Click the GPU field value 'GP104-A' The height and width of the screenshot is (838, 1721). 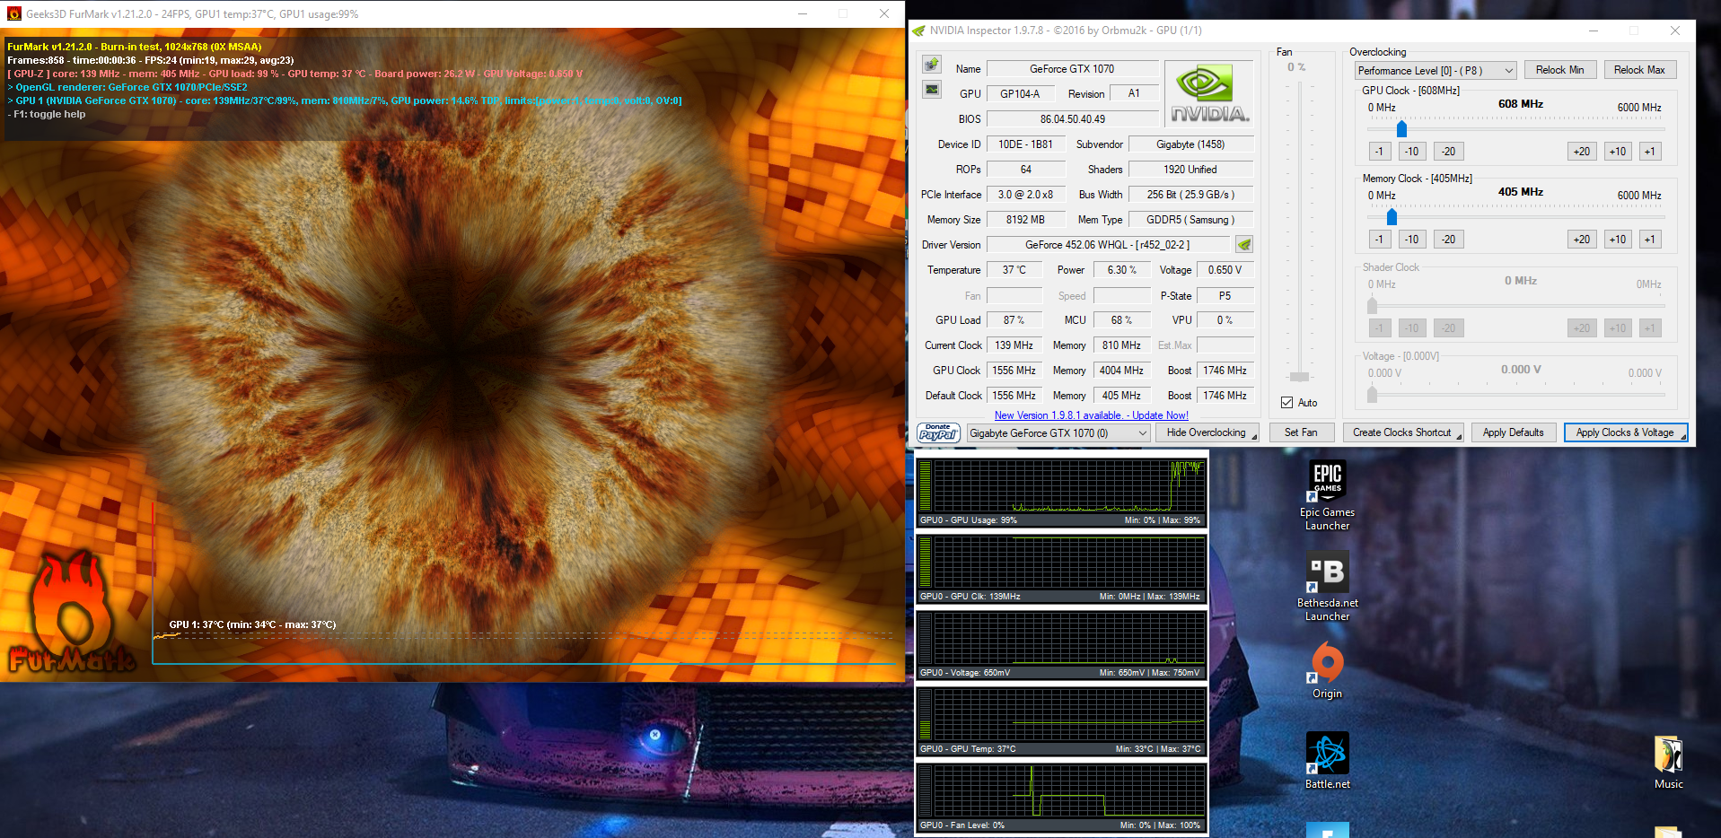(1020, 94)
